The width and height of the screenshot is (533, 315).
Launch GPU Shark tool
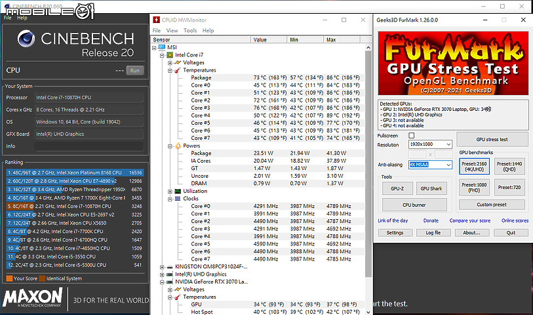431,188
